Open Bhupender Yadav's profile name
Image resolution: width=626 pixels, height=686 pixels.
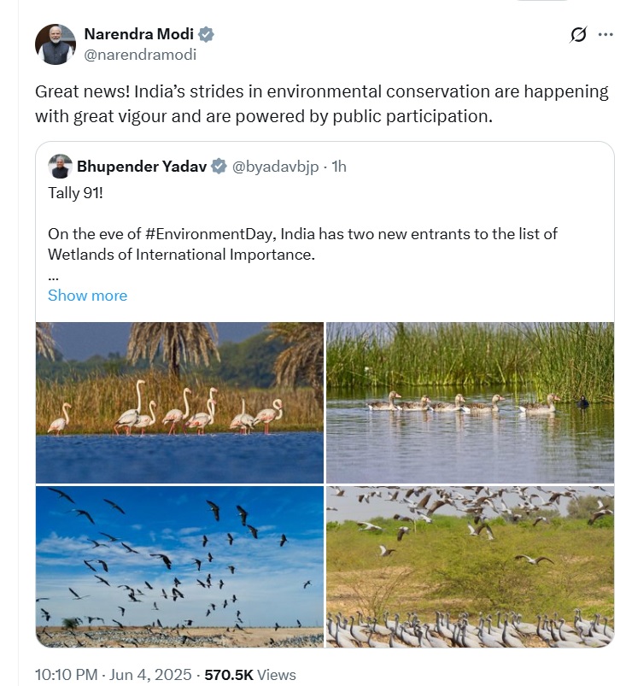(x=142, y=167)
